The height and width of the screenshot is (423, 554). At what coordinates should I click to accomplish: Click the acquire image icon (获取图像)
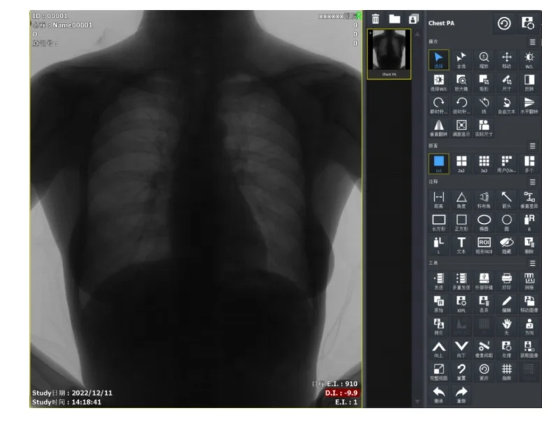coord(529,349)
